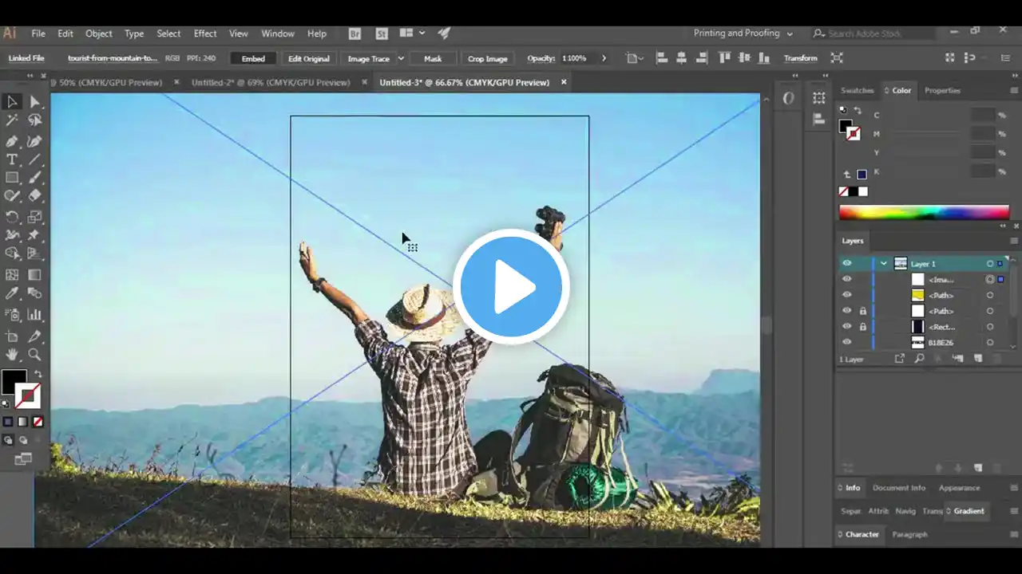Open the Image Trace dropdown
Viewport: 1022px width, 574px height.
tap(400, 57)
